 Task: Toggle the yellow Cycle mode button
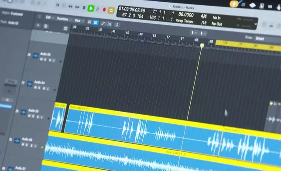coord(111,10)
